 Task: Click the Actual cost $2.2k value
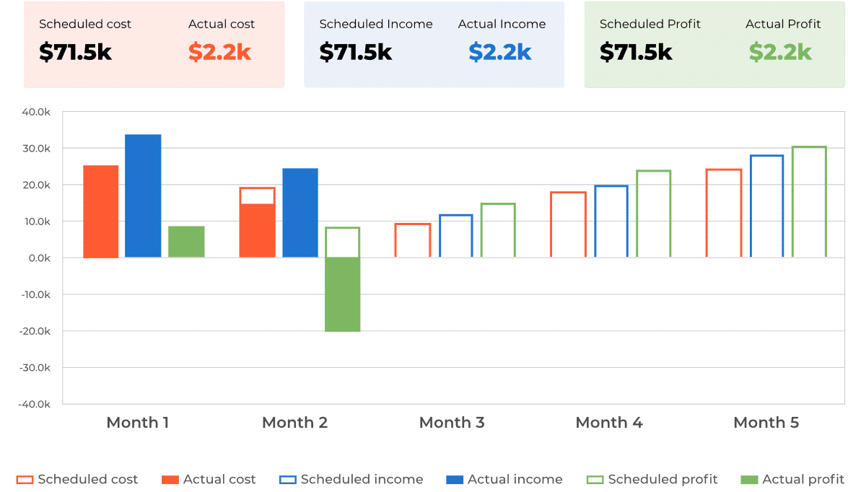click(x=219, y=53)
